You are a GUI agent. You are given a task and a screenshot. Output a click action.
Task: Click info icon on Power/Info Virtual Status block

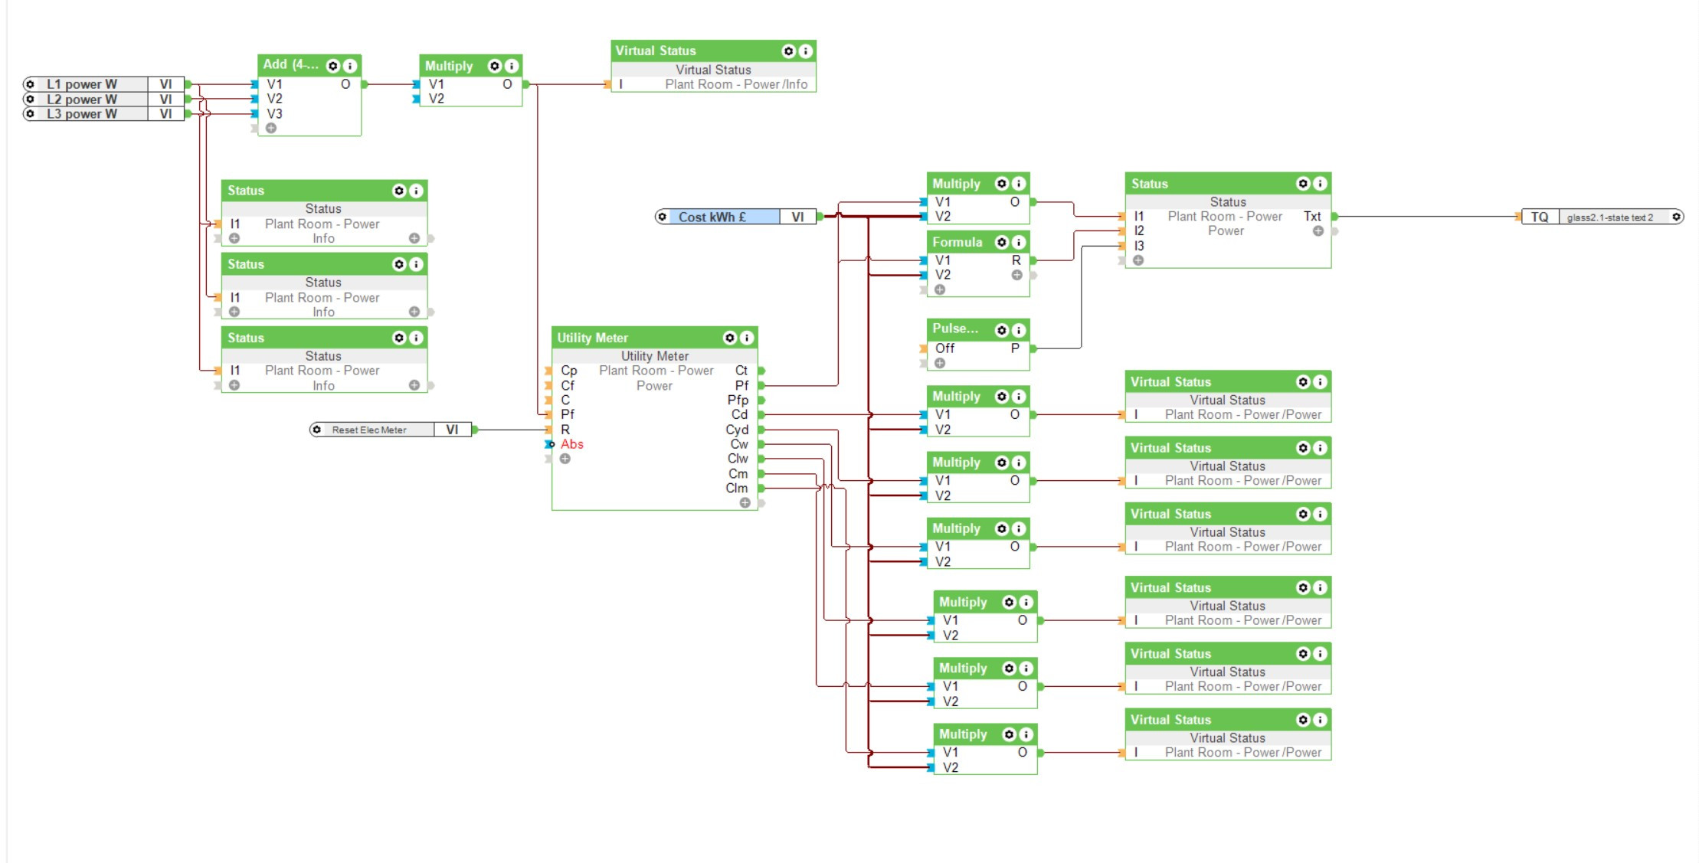pyautogui.click(x=806, y=51)
